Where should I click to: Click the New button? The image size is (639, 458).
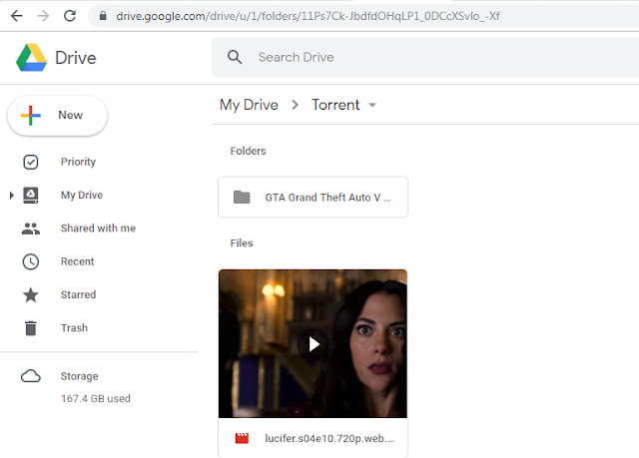coord(58,115)
